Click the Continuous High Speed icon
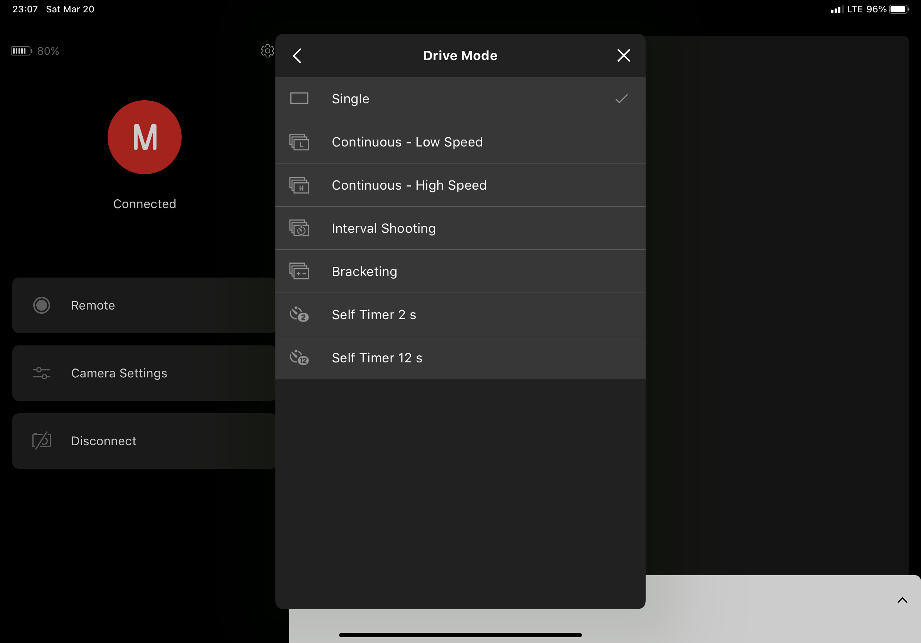Viewport: 921px width, 643px height. (x=299, y=185)
